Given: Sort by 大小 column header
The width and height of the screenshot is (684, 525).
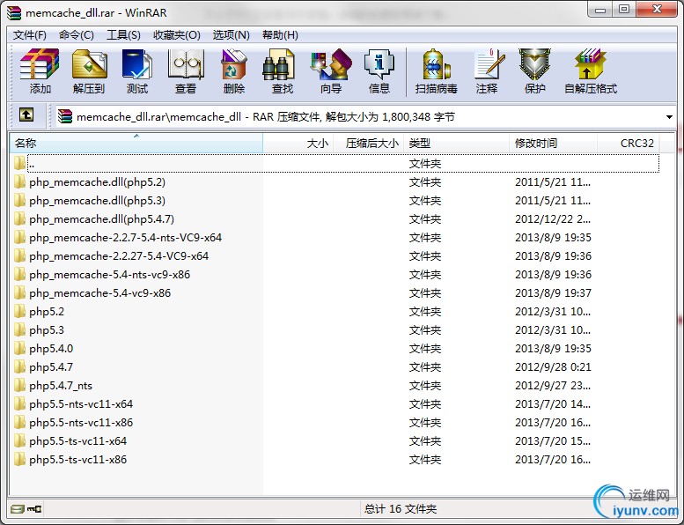Looking at the screenshot, I should [298, 144].
